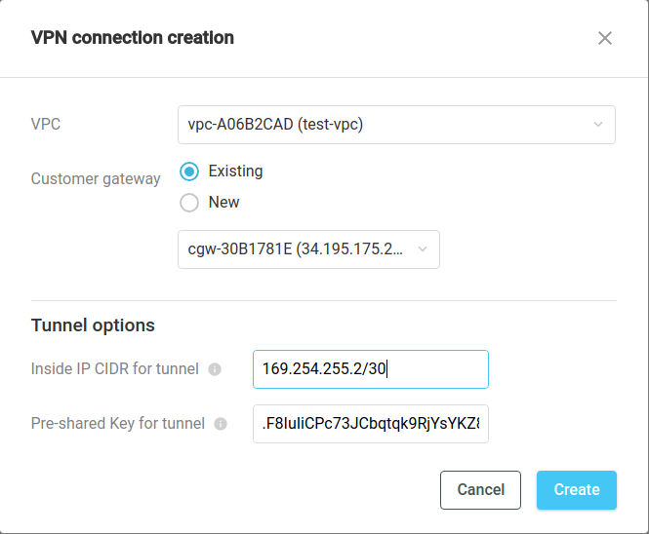Select the Existing customer gateway radio button
649x534 pixels.
point(189,172)
